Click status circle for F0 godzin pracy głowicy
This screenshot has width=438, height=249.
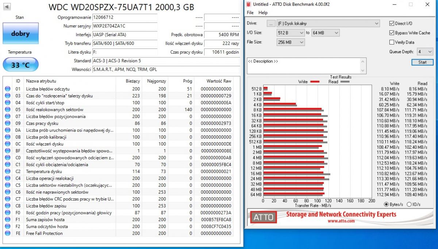(x=8, y=213)
